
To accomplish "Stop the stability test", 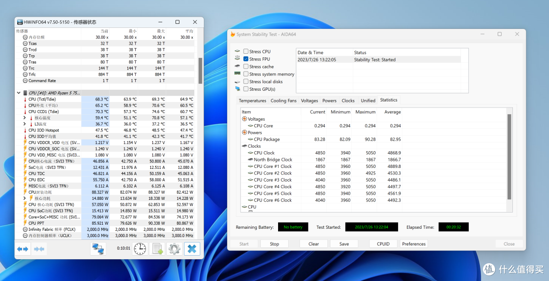I will click(x=274, y=244).
